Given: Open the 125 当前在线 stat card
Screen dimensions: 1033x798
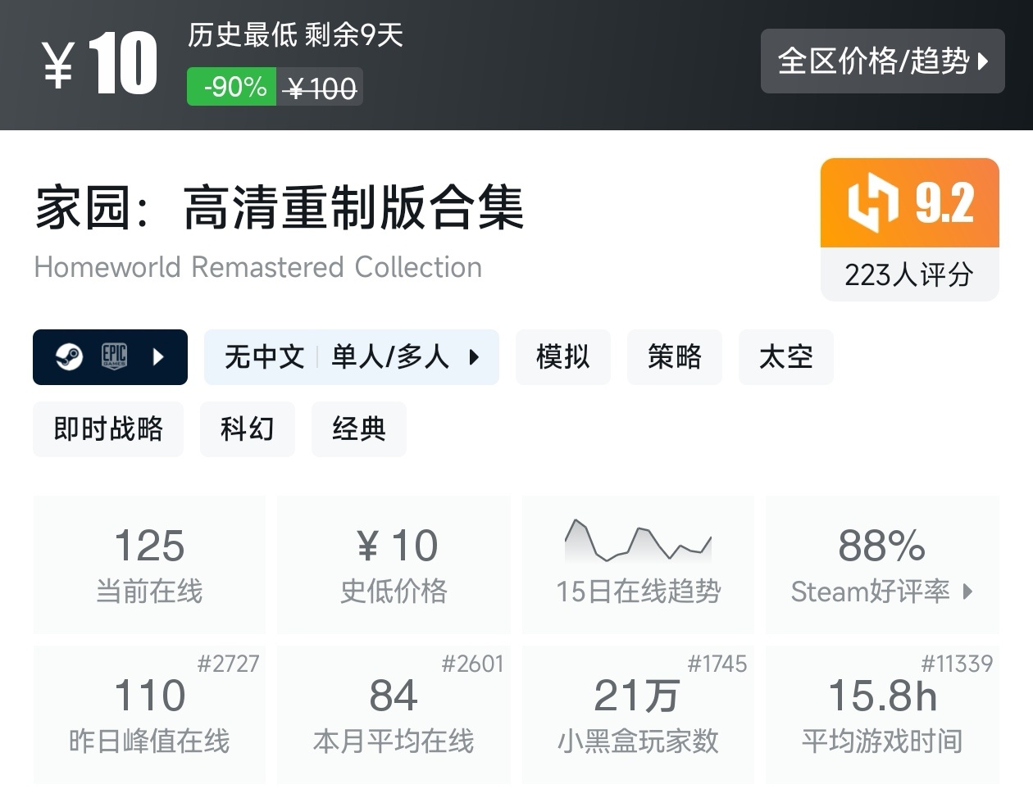Looking at the screenshot, I should point(149,564).
